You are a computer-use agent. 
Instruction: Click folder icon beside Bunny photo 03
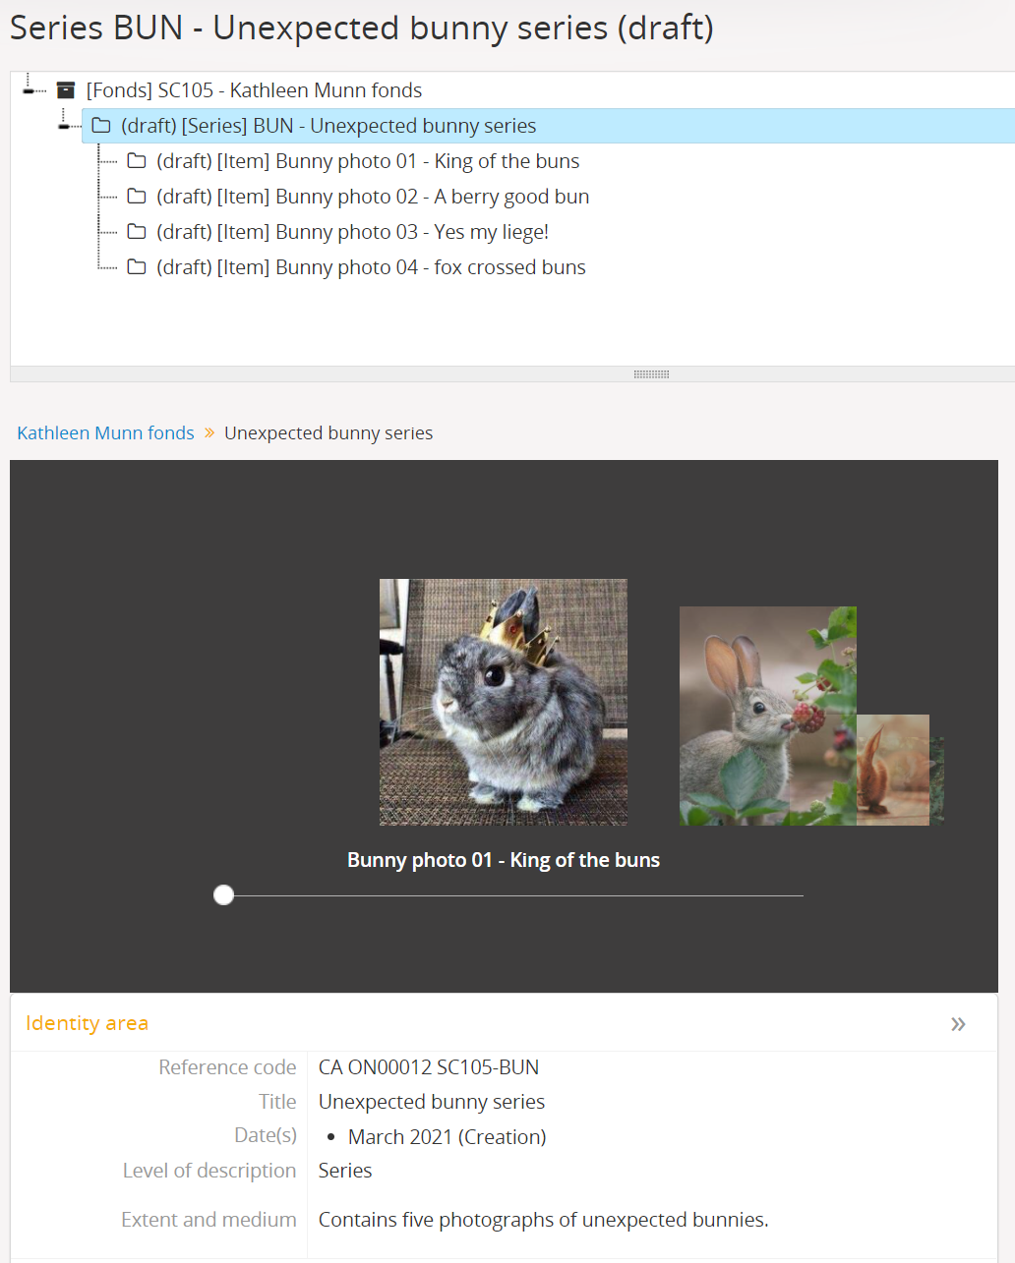point(137,232)
